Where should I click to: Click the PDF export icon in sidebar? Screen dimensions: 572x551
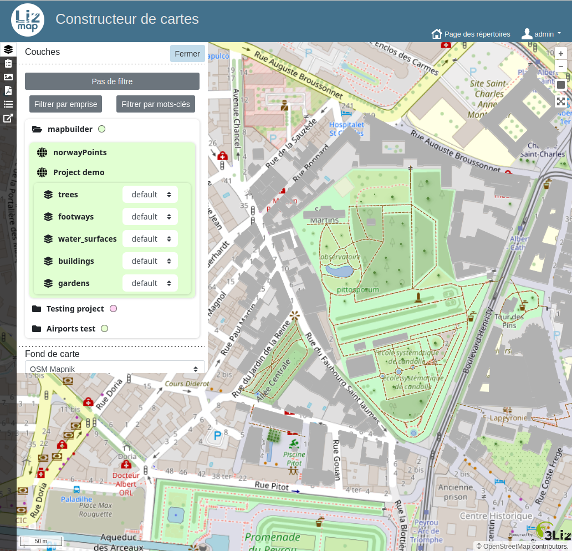8,90
